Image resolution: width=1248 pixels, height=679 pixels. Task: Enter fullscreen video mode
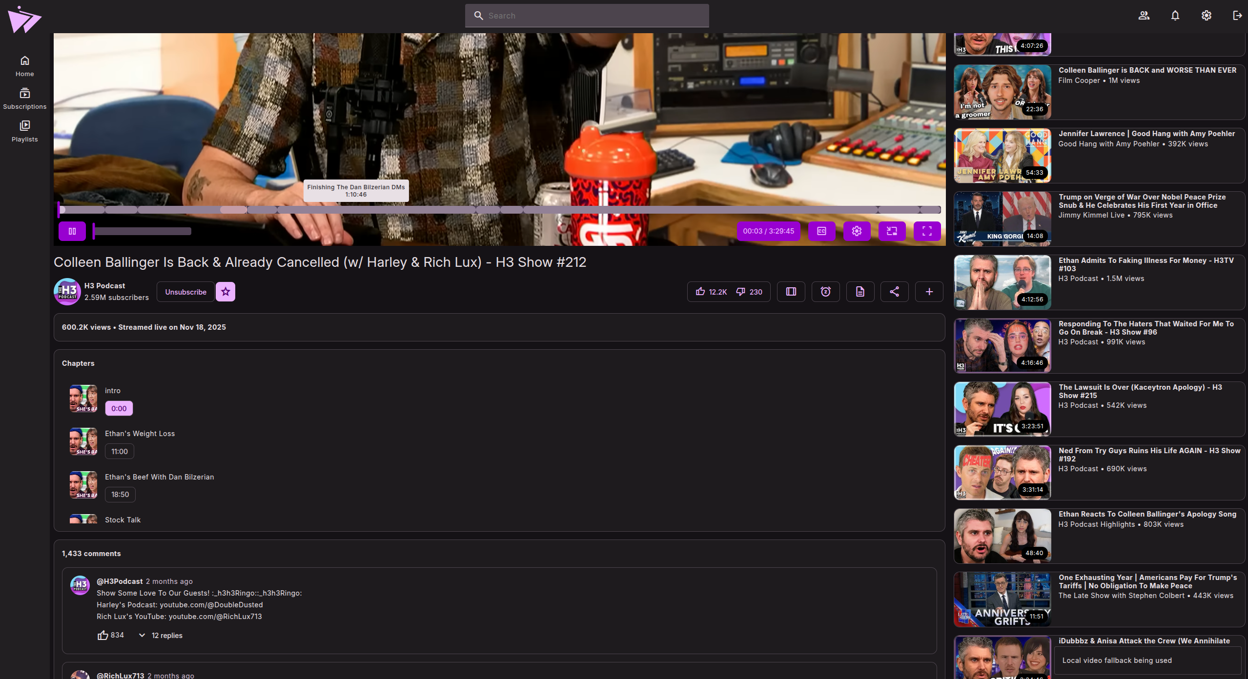pyautogui.click(x=927, y=231)
